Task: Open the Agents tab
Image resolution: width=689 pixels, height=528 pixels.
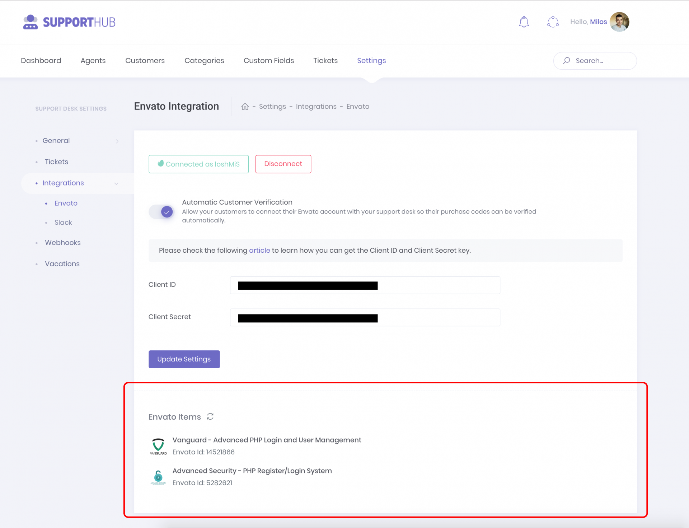Action: click(x=93, y=61)
